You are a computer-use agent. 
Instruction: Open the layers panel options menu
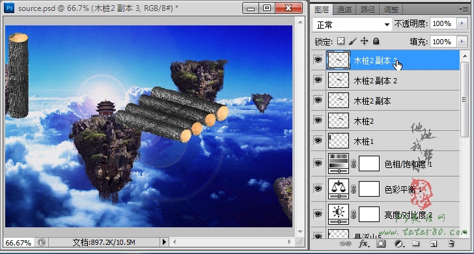coord(464,9)
